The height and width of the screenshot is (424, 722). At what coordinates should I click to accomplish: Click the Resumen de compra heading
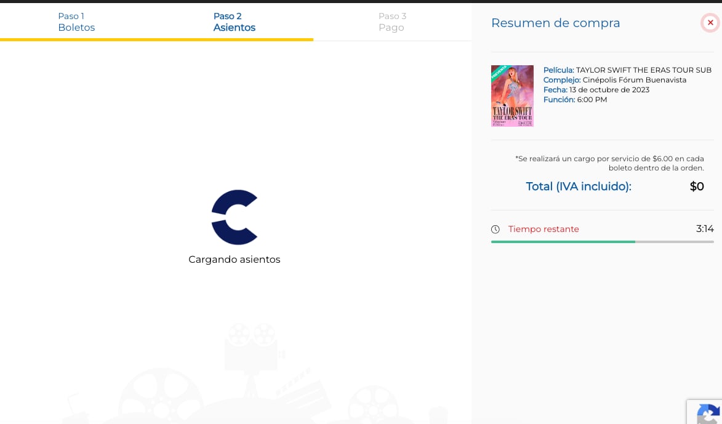555,23
